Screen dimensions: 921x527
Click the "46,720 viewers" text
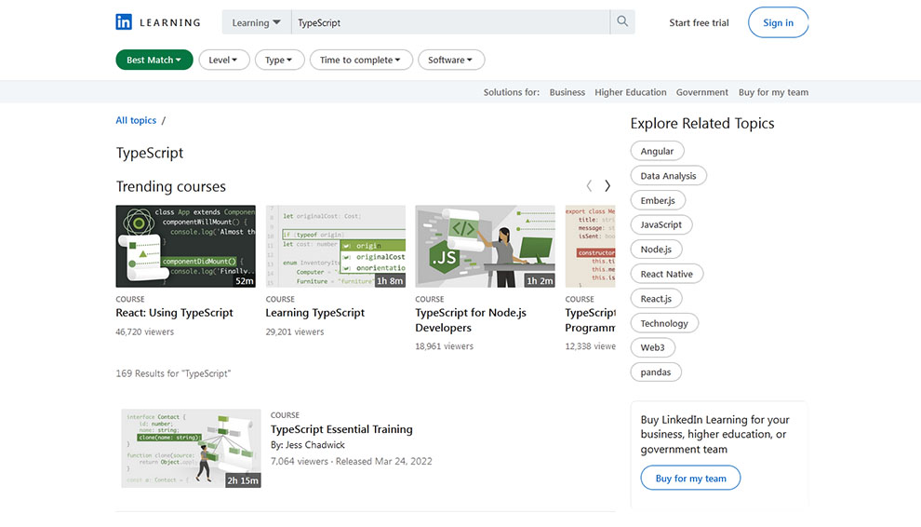pyautogui.click(x=144, y=331)
